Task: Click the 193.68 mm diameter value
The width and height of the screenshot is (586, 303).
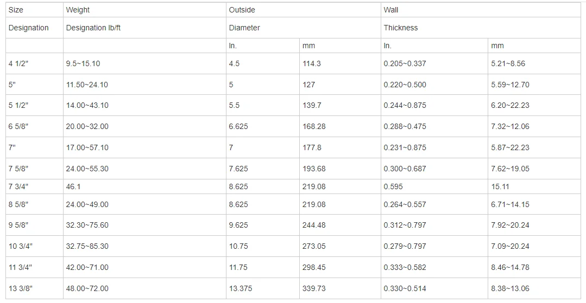Action: tap(340, 169)
